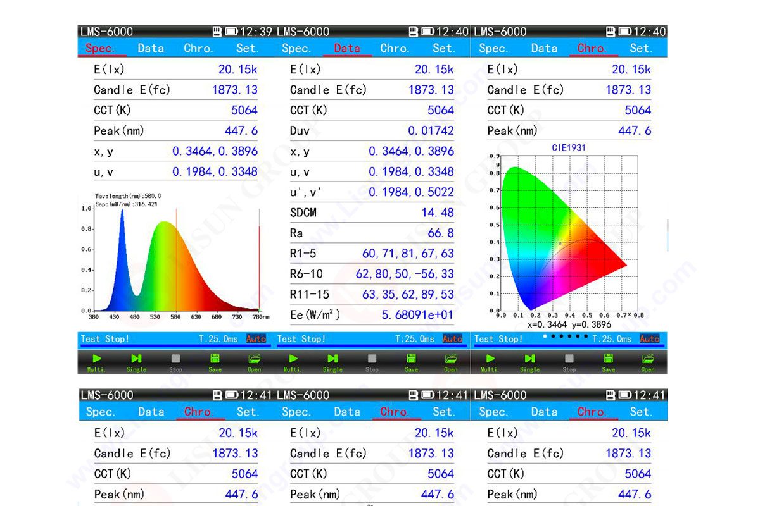The width and height of the screenshot is (760, 506).
Task: Click the orange cursor line at 580 nm
Action: pyautogui.click(x=176, y=259)
